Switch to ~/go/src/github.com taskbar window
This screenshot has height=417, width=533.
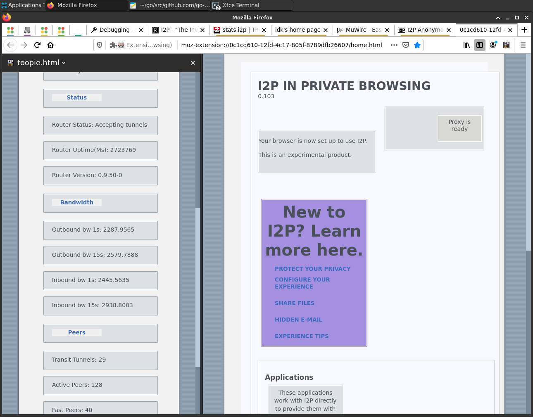tap(170, 5)
